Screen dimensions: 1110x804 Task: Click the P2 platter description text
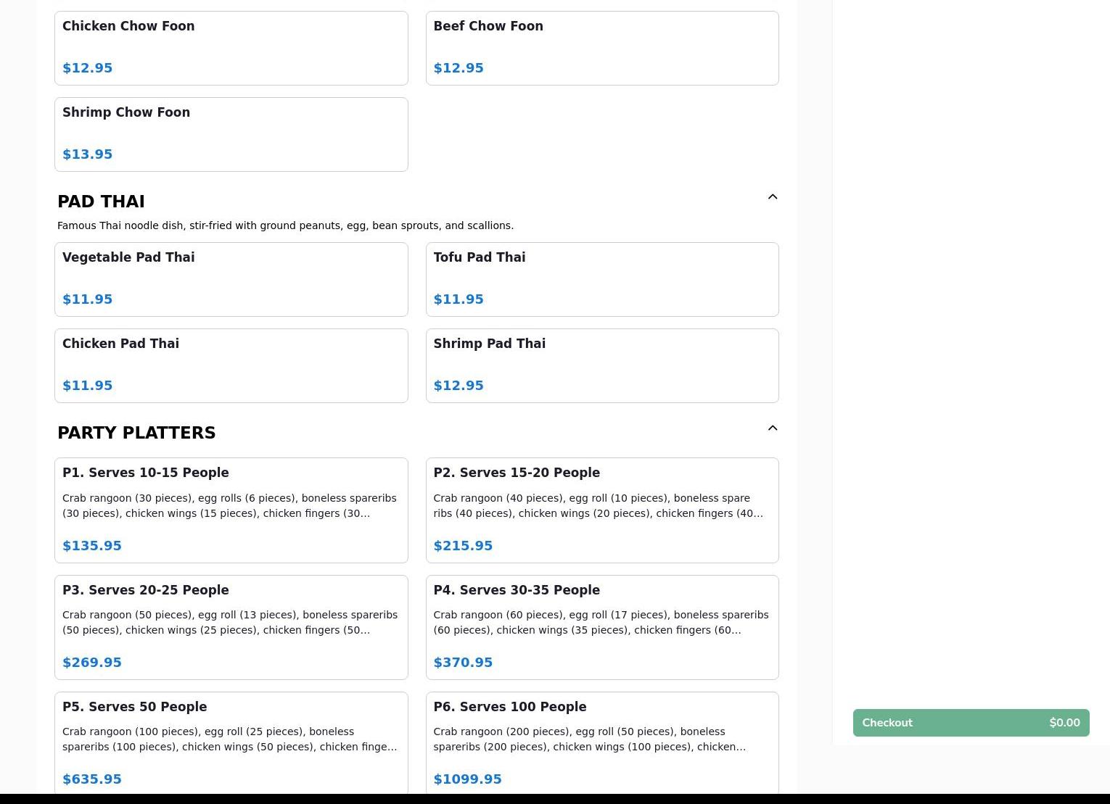click(x=598, y=505)
